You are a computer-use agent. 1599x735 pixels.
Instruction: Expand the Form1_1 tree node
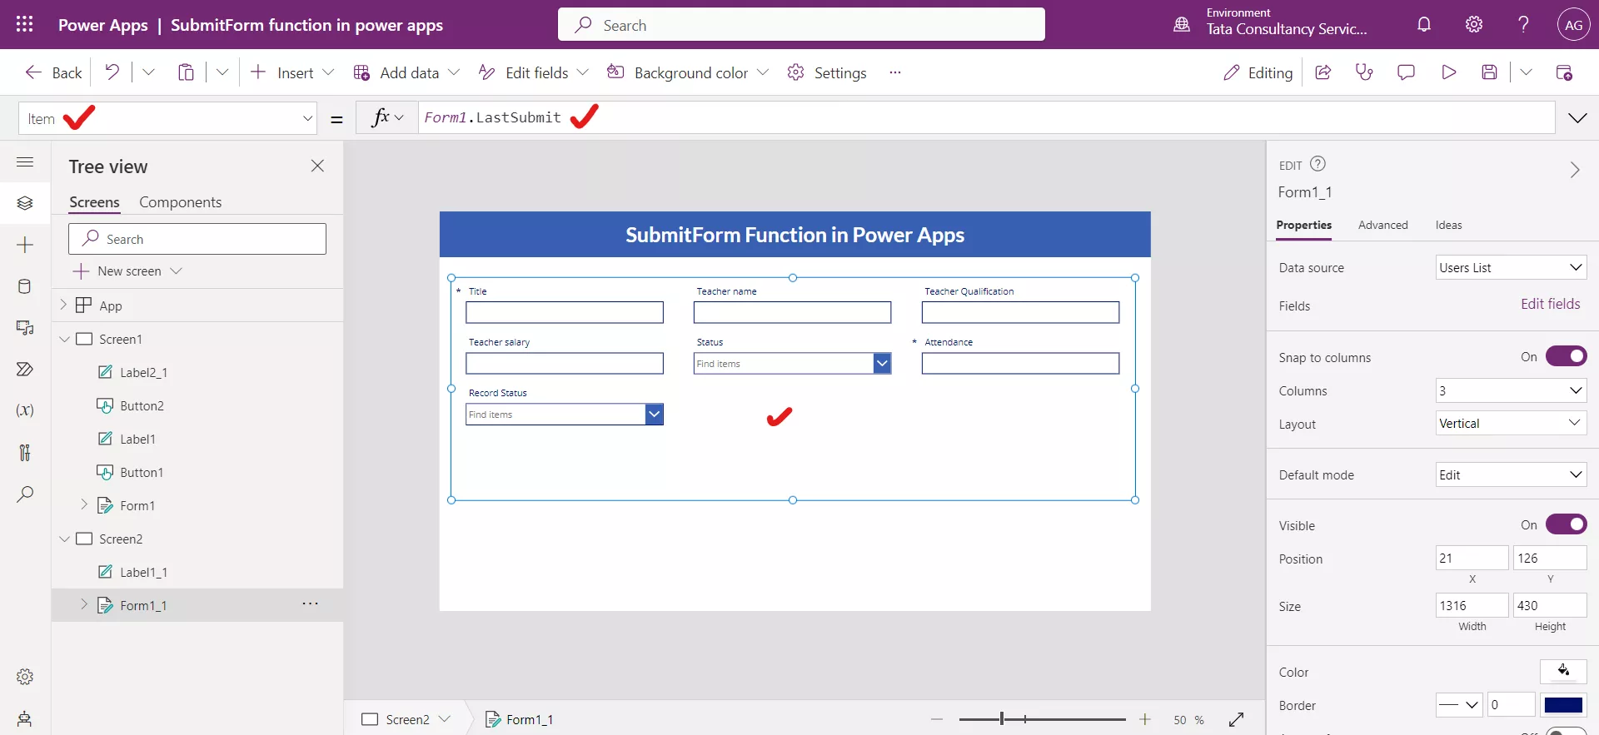(x=84, y=604)
